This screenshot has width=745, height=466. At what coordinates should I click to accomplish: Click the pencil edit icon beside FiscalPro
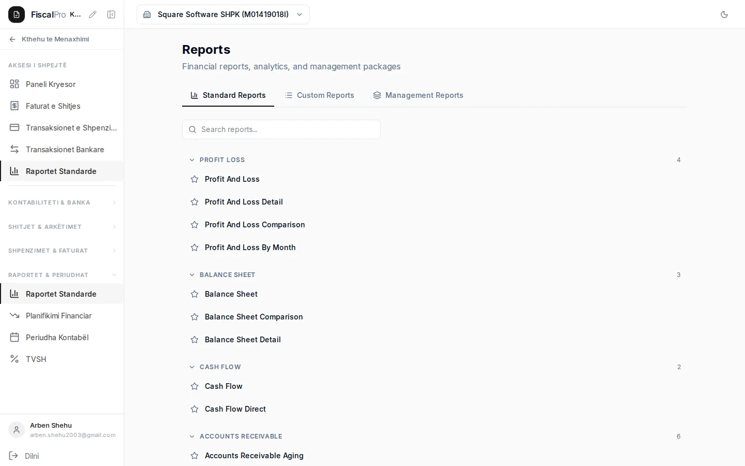(93, 14)
